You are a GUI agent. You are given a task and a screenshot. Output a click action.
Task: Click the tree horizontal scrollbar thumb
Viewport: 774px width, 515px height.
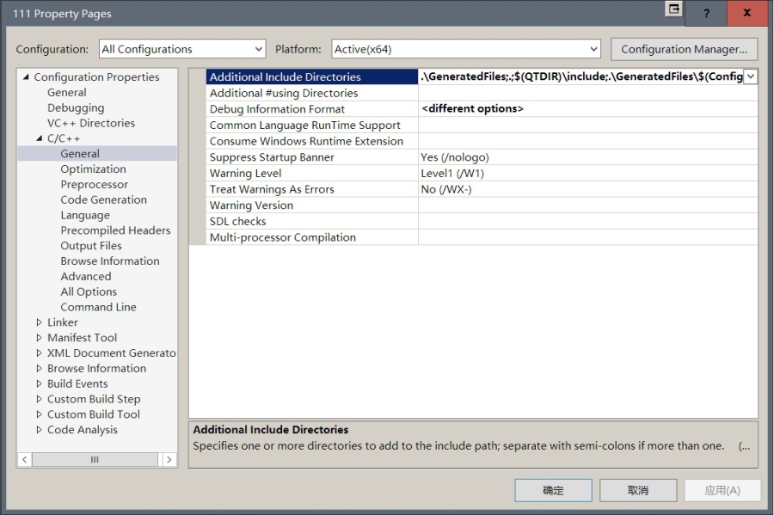[x=95, y=459]
